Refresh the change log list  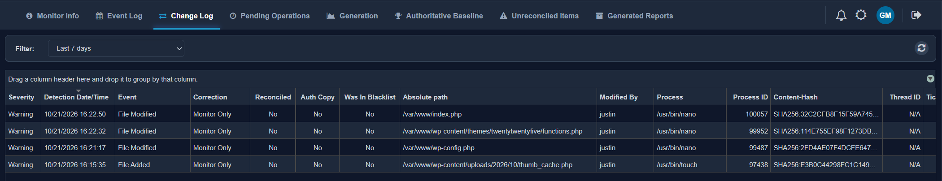(921, 48)
